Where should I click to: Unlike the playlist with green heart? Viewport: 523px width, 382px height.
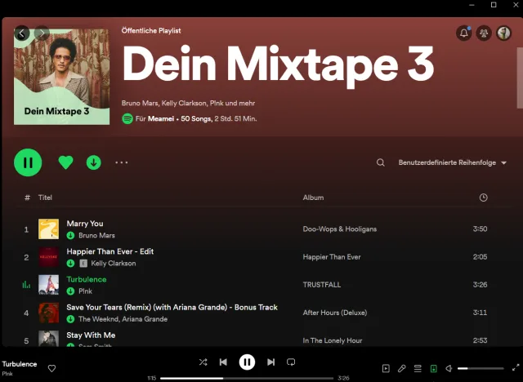[66, 162]
